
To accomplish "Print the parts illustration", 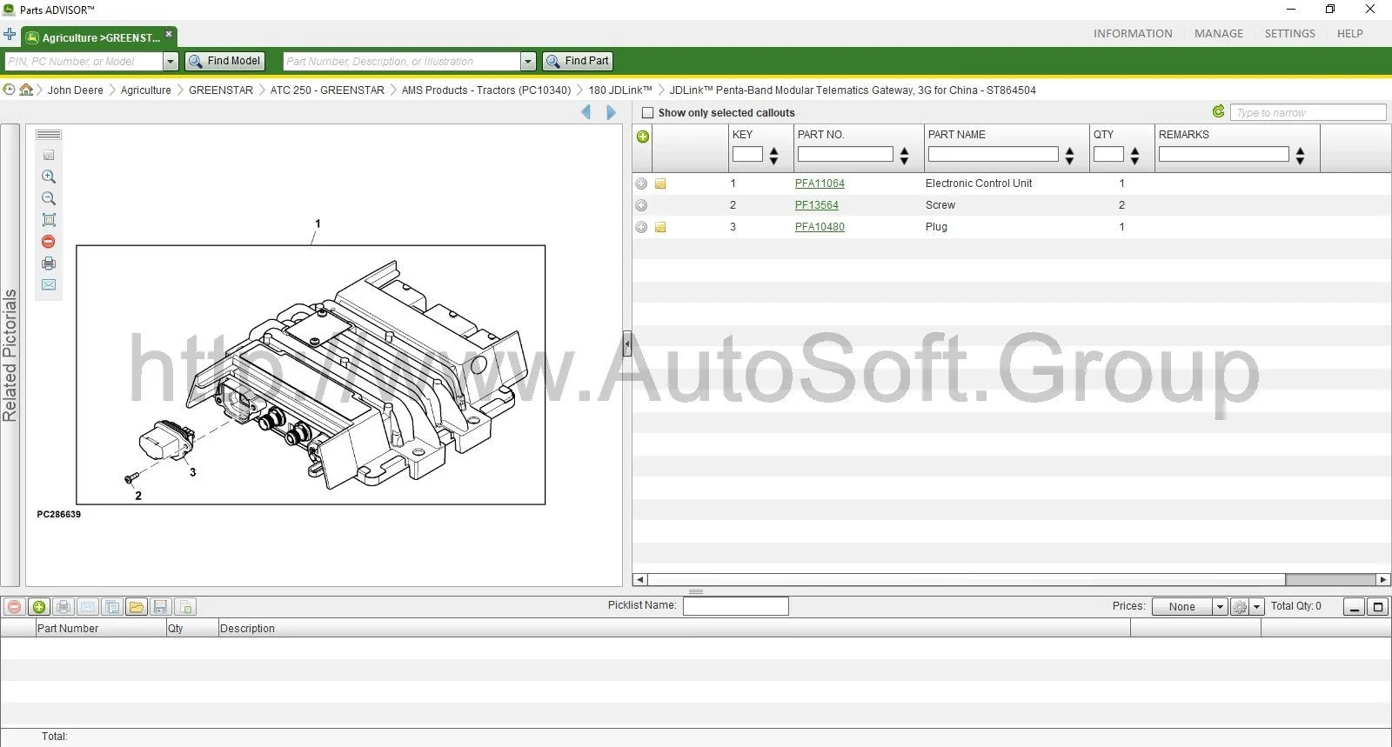I will coord(49,263).
